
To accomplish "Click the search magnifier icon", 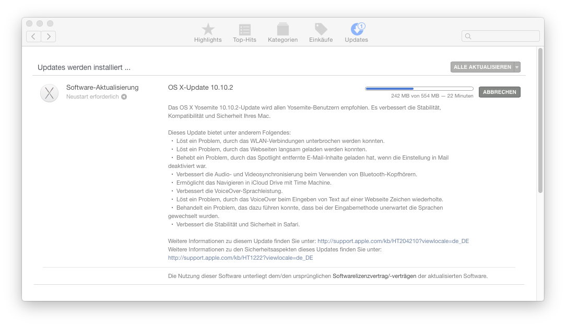I will pos(468,36).
